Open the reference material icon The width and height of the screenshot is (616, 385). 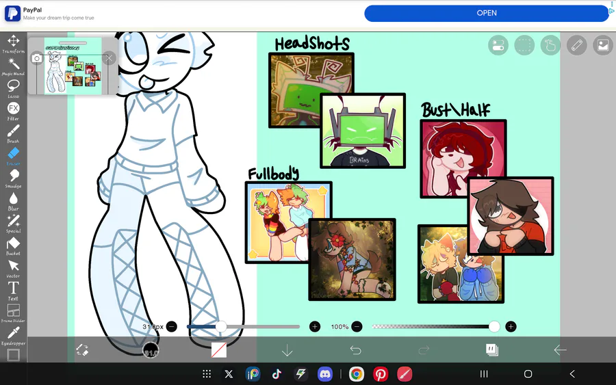coord(602,45)
